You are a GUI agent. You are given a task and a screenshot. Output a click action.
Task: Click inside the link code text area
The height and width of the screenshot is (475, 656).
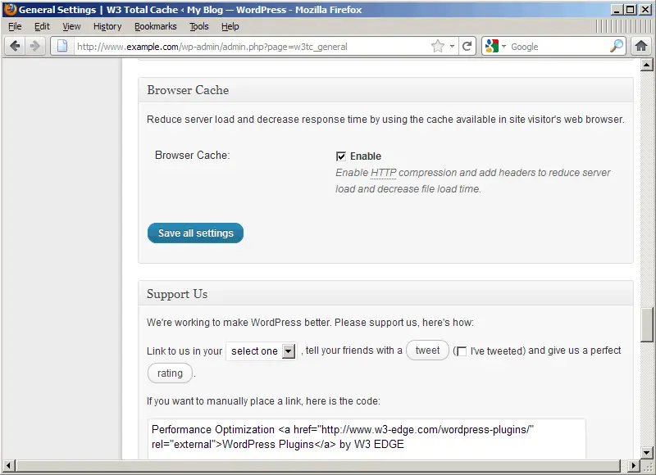(367, 439)
